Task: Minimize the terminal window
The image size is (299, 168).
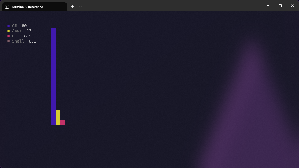Action: point(268,6)
